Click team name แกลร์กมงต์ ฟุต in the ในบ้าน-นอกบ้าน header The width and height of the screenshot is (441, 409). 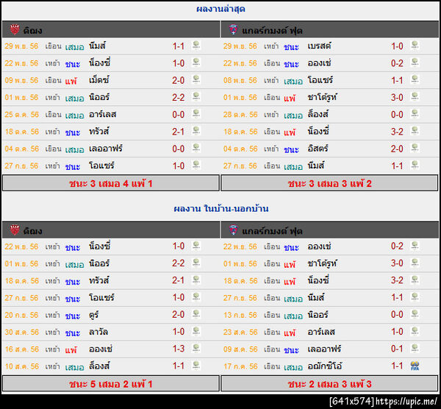(272, 231)
